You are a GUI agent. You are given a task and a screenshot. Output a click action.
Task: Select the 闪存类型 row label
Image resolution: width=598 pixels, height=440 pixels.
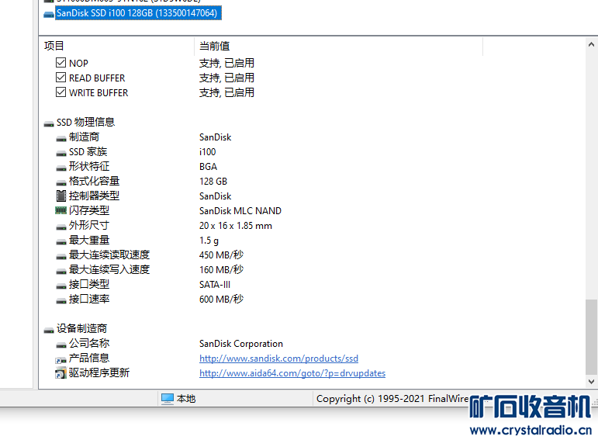pyautogui.click(x=89, y=210)
